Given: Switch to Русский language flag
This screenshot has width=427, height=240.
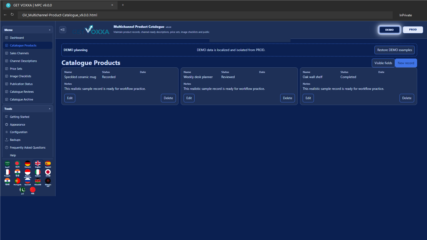Looking at the screenshot, I should (x=27, y=182).
